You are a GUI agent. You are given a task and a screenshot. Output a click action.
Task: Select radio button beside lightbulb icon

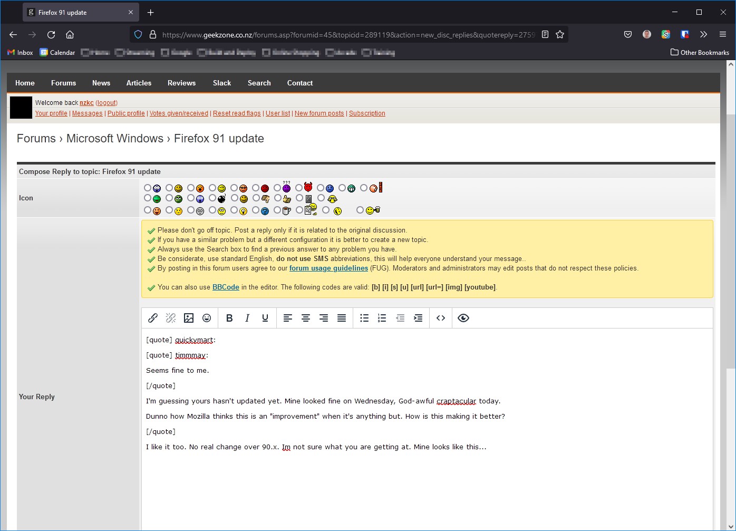click(234, 210)
